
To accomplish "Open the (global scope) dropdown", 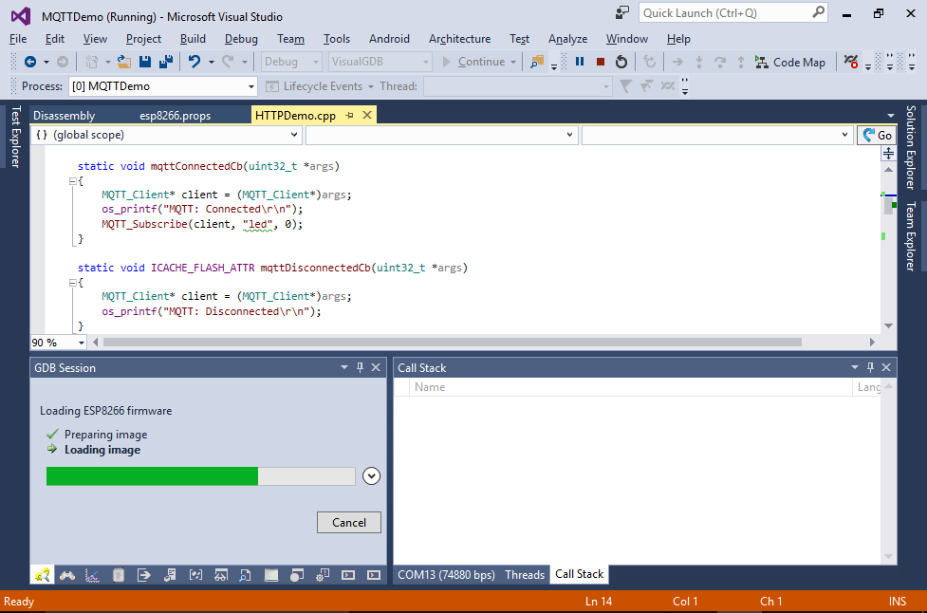I will tap(166, 135).
